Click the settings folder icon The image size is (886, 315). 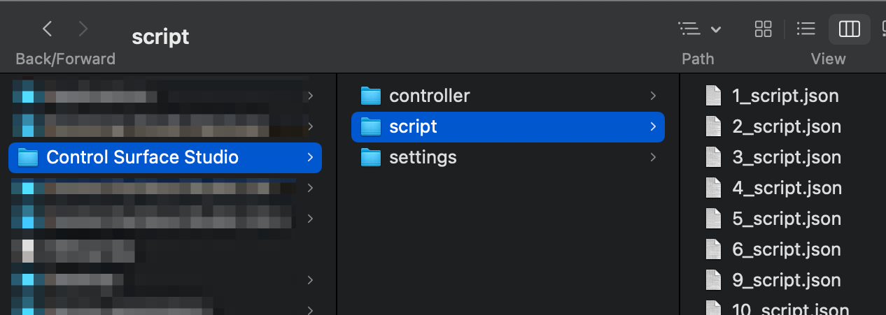point(370,157)
